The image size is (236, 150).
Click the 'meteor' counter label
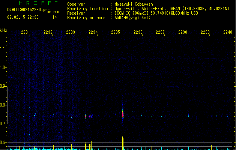click(53, 12)
